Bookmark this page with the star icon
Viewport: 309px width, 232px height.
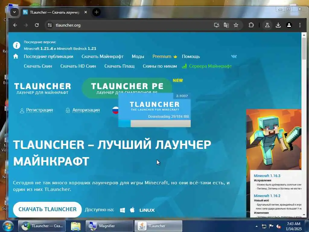pyautogui.click(x=236, y=25)
